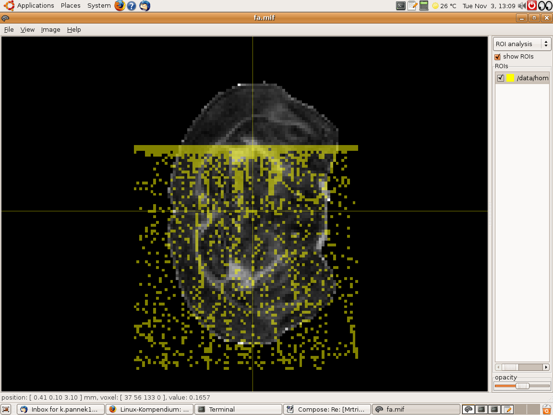Open the Help icon in the top panel
Image resolution: width=553 pixels, height=415 pixels.
click(x=132, y=6)
